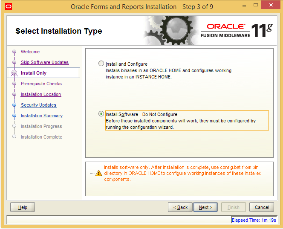Jump to Installation Location step
283x229 pixels.
pyautogui.click(x=41, y=94)
